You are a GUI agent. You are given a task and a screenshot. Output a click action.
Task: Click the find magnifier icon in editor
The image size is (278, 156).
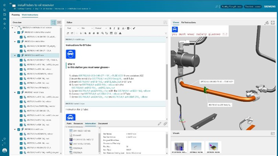[103, 33]
